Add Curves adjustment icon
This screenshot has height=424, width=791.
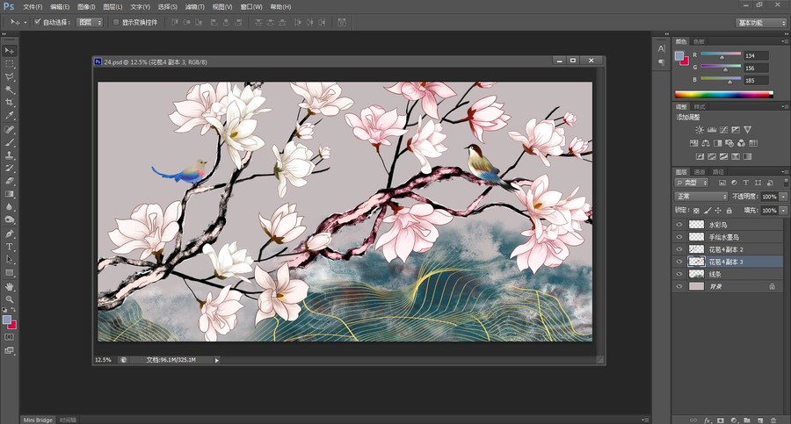click(724, 130)
